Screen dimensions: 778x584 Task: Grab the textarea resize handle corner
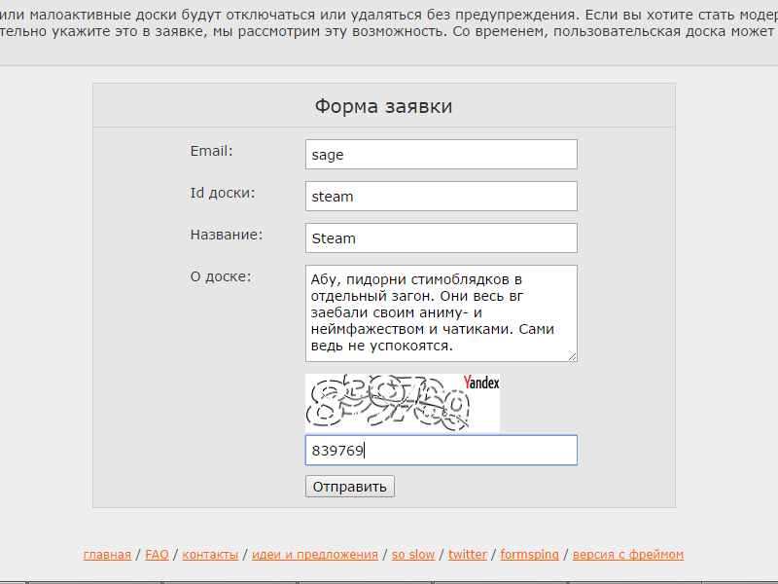click(572, 356)
